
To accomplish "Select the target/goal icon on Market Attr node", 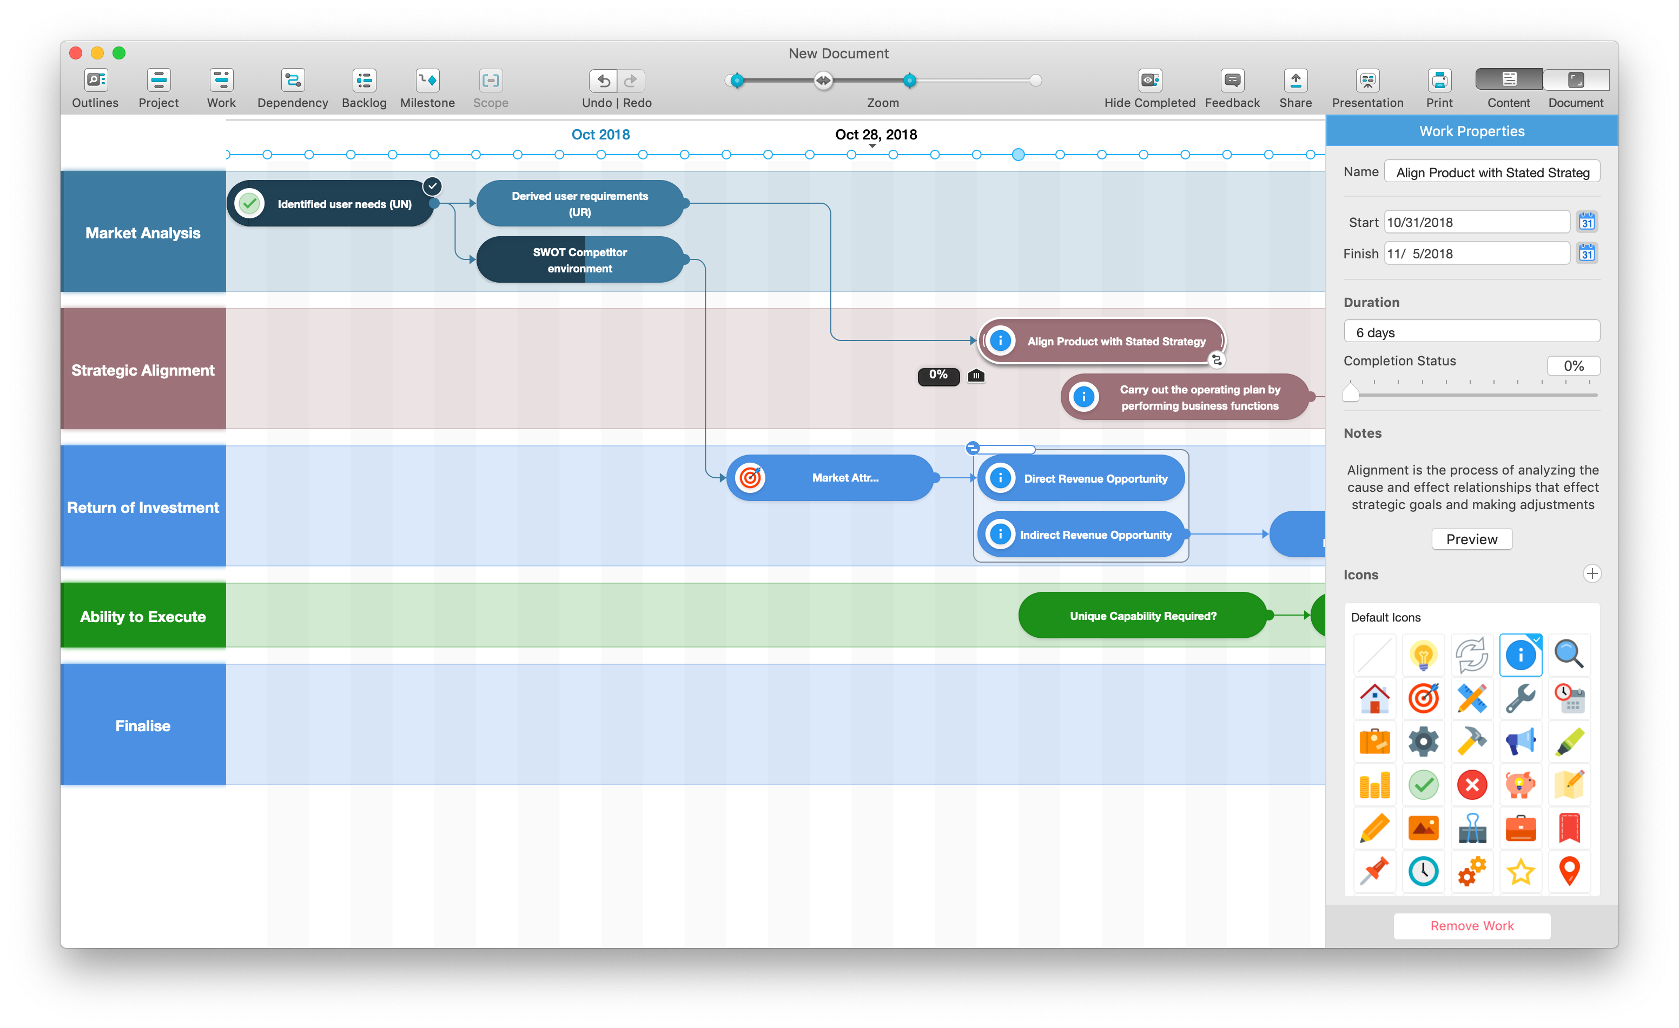I will 751,478.
